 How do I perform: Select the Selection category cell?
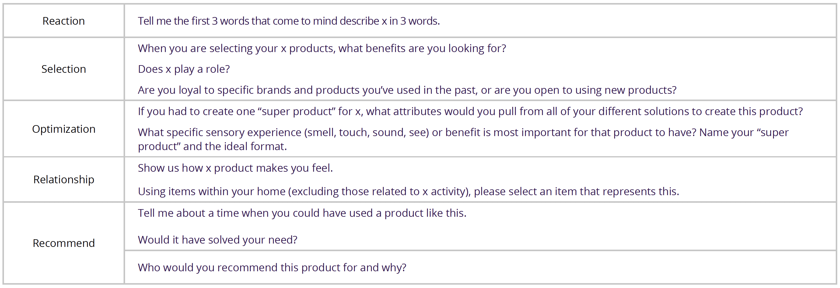[64, 69]
